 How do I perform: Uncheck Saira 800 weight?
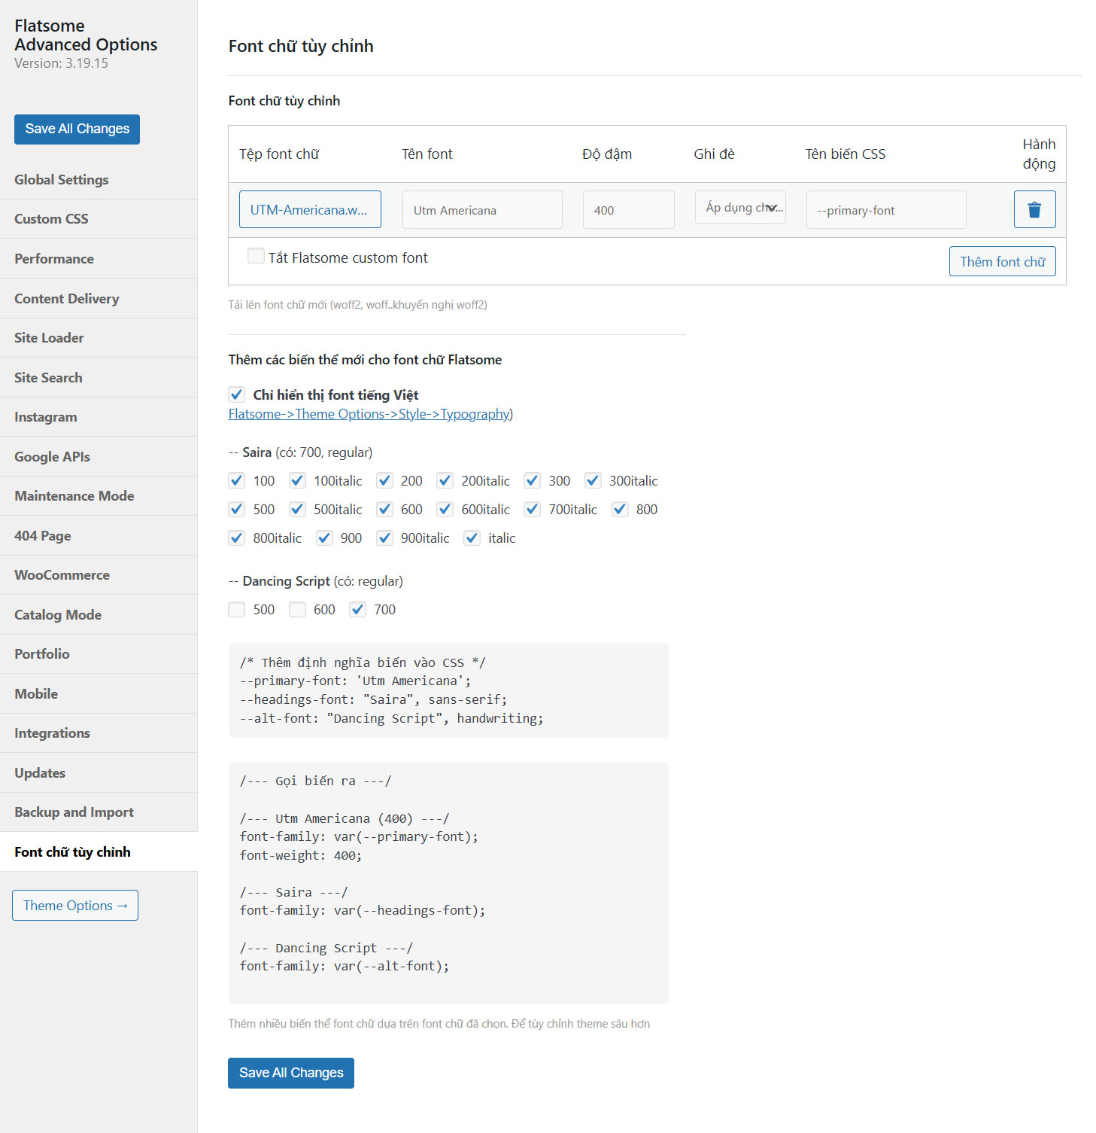click(x=620, y=509)
